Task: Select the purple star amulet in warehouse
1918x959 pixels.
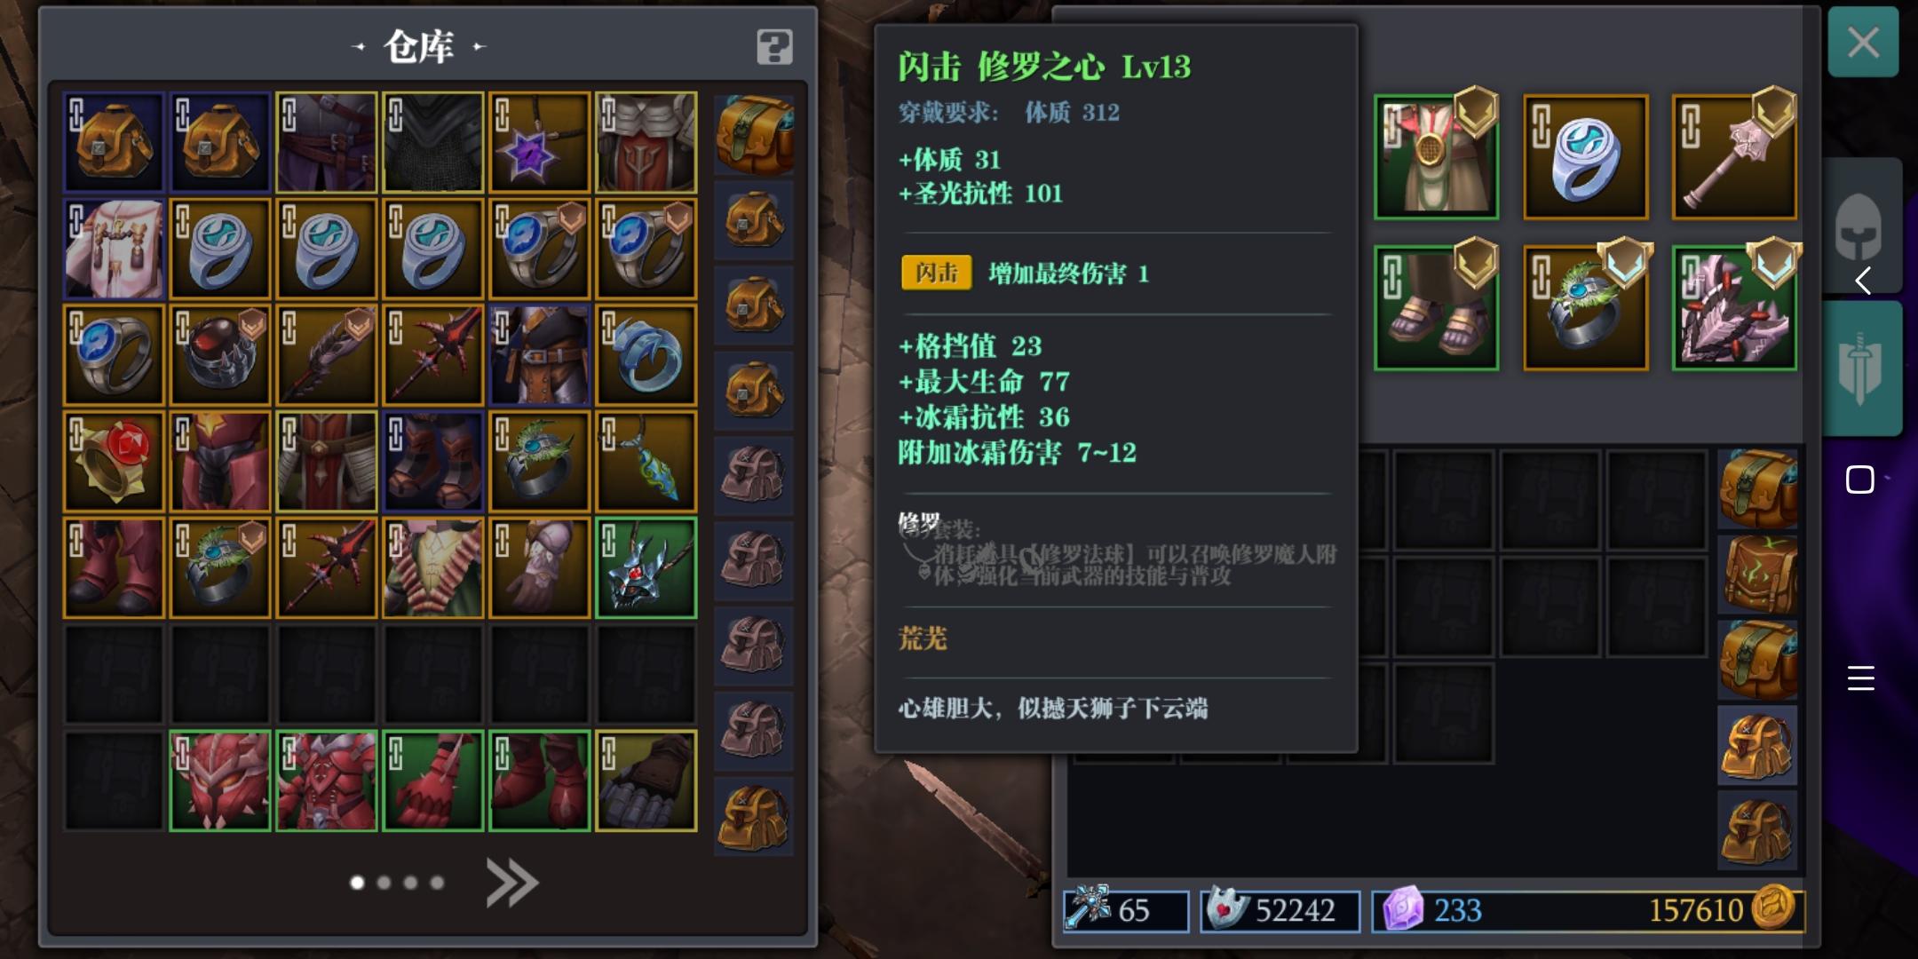Action: click(539, 142)
